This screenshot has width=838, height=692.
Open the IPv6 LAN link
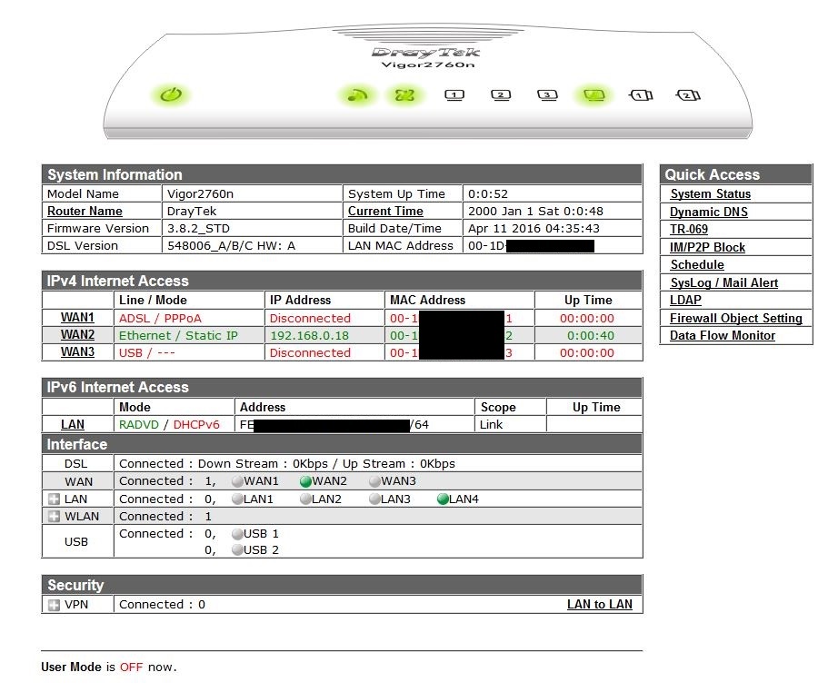[x=73, y=424]
